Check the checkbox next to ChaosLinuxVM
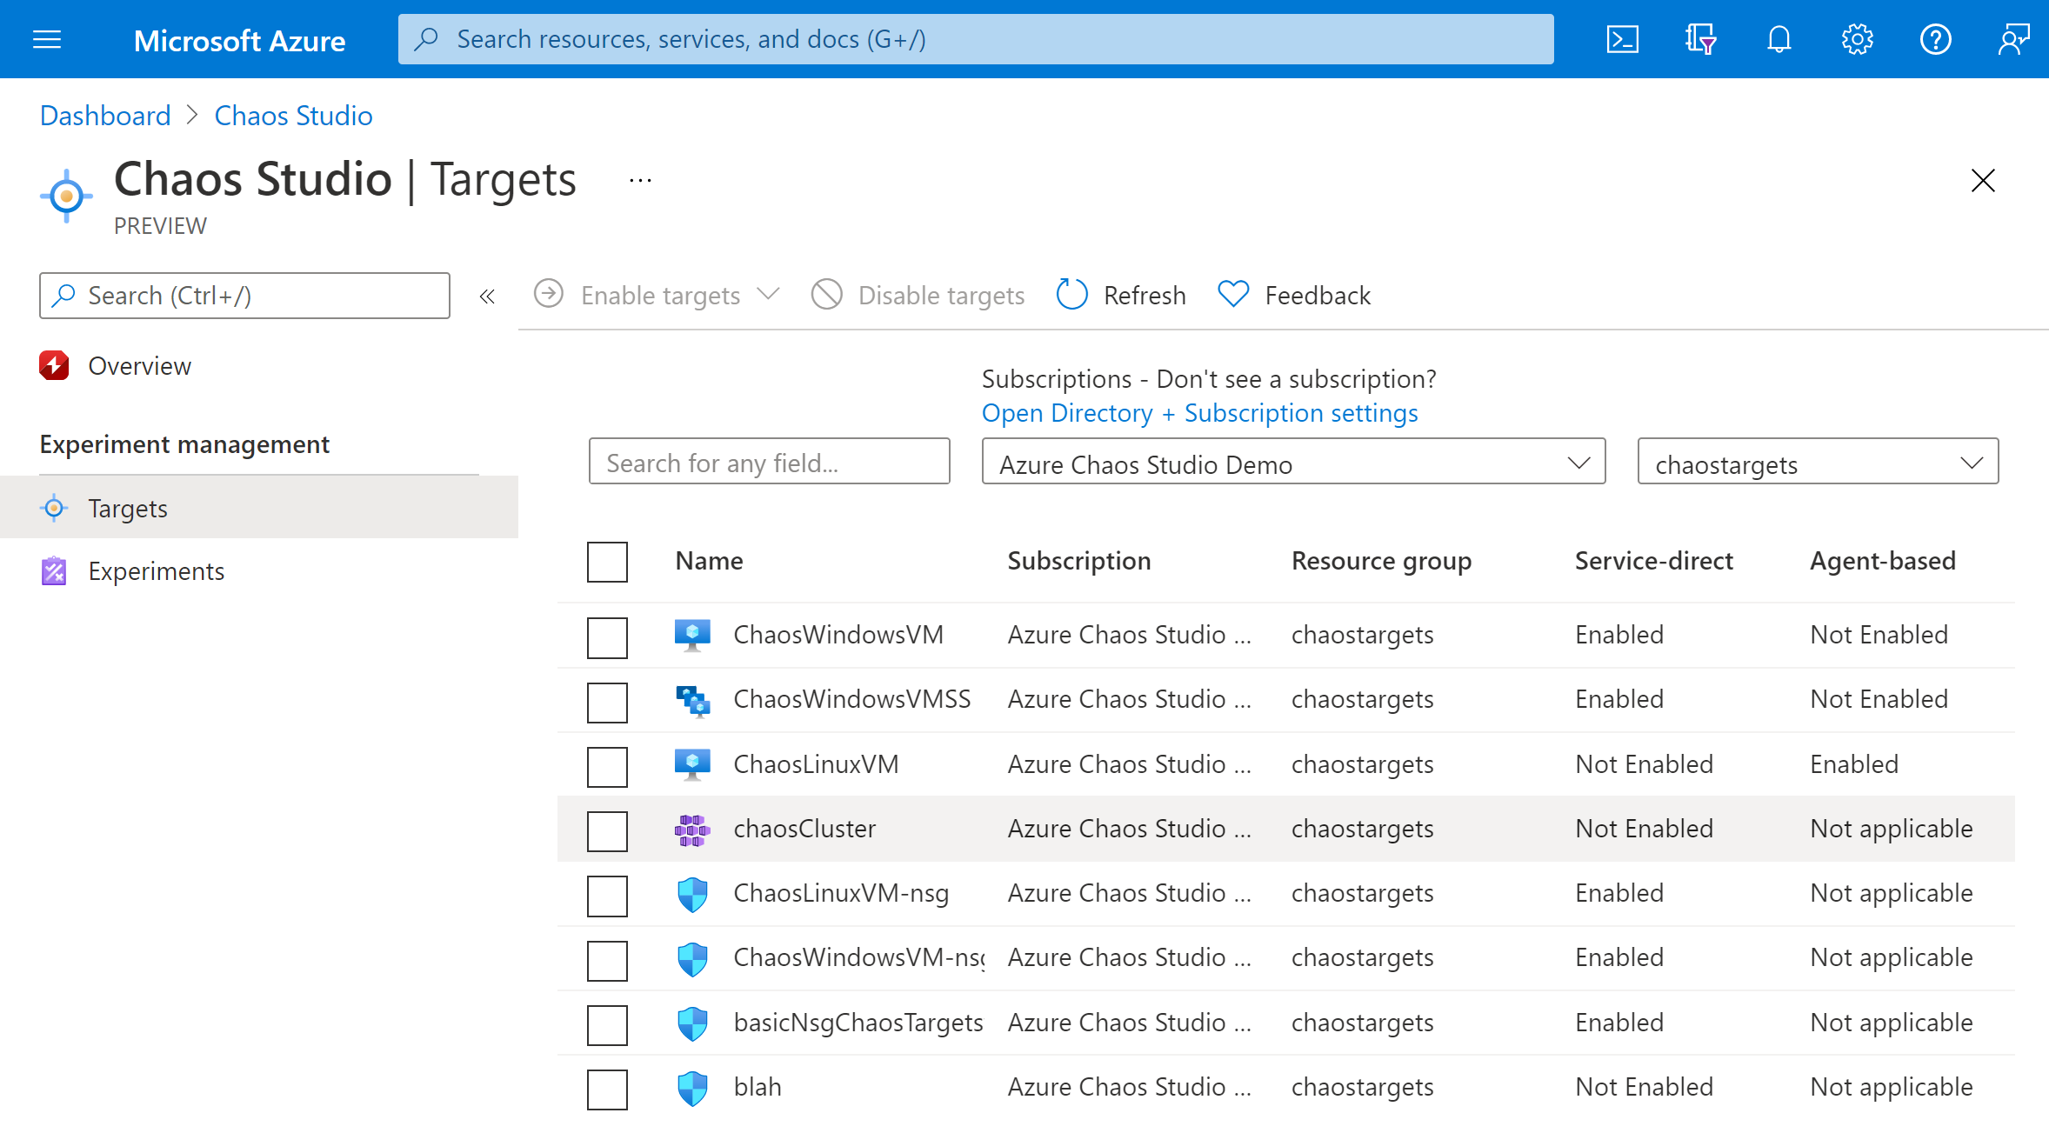 click(x=608, y=762)
